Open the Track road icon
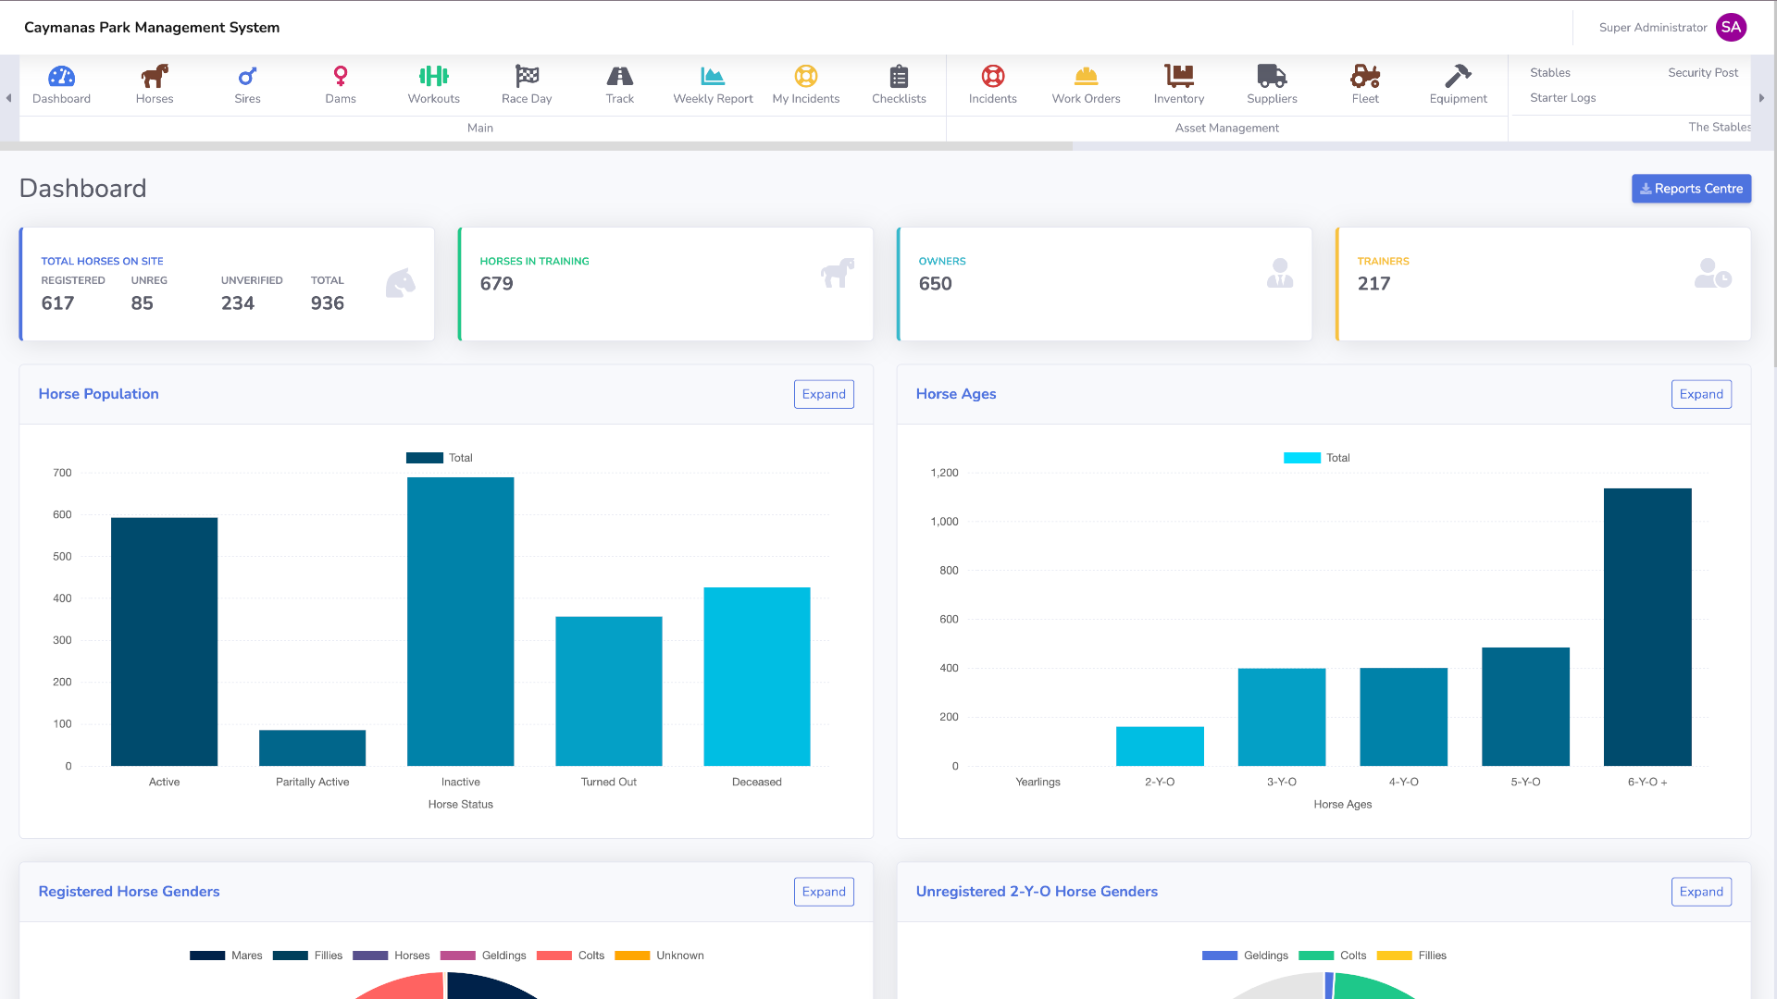Image resolution: width=1777 pixels, height=999 pixels. [619, 76]
